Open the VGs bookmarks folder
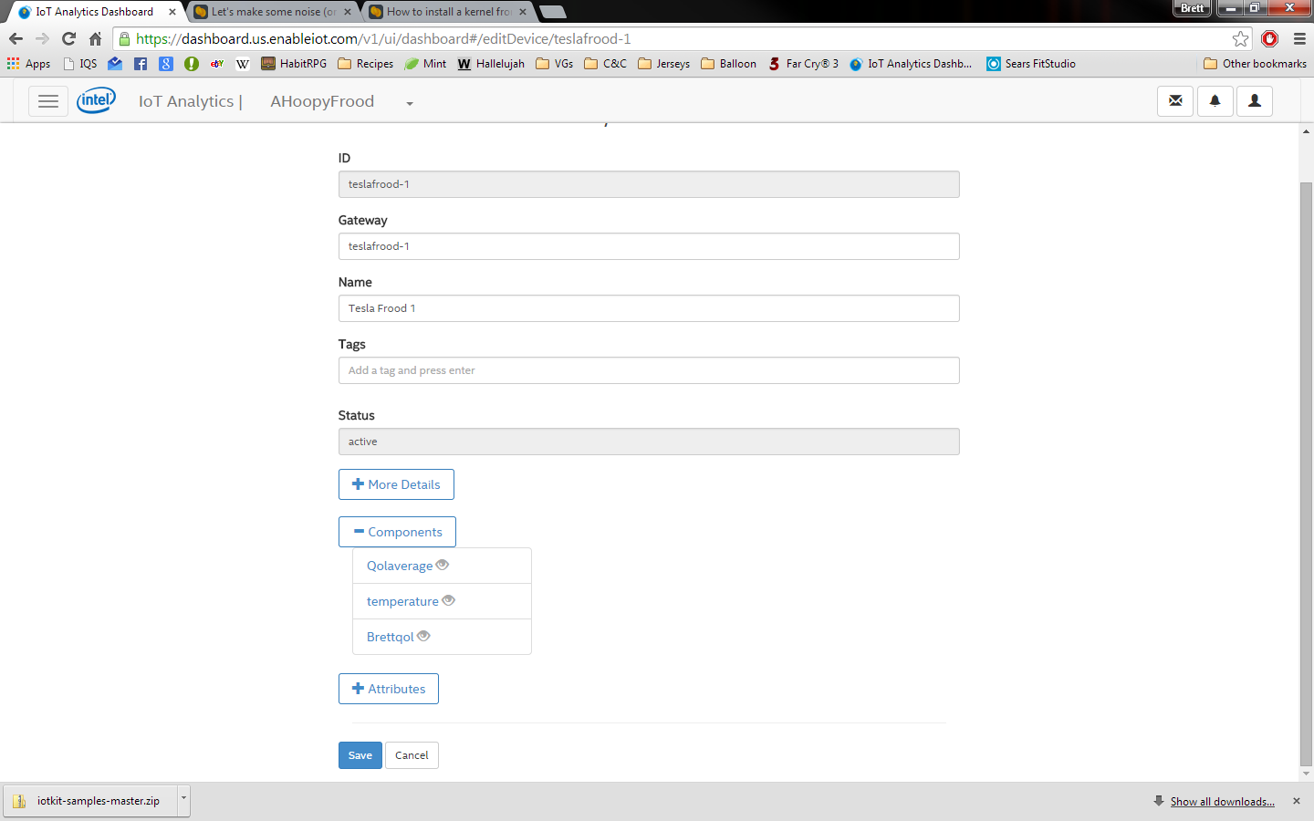1314x821 pixels. [555, 64]
